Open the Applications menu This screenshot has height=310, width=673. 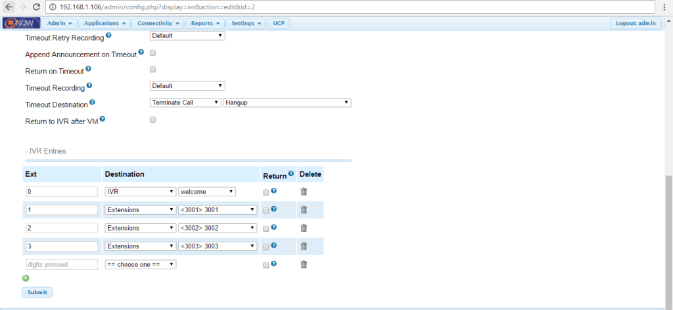[x=104, y=23]
